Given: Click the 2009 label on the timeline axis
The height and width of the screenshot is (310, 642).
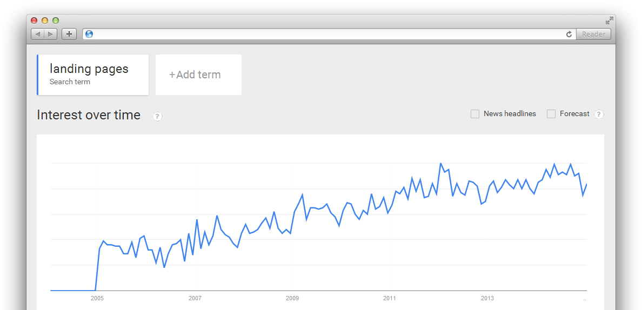Looking at the screenshot, I should click(x=292, y=298).
